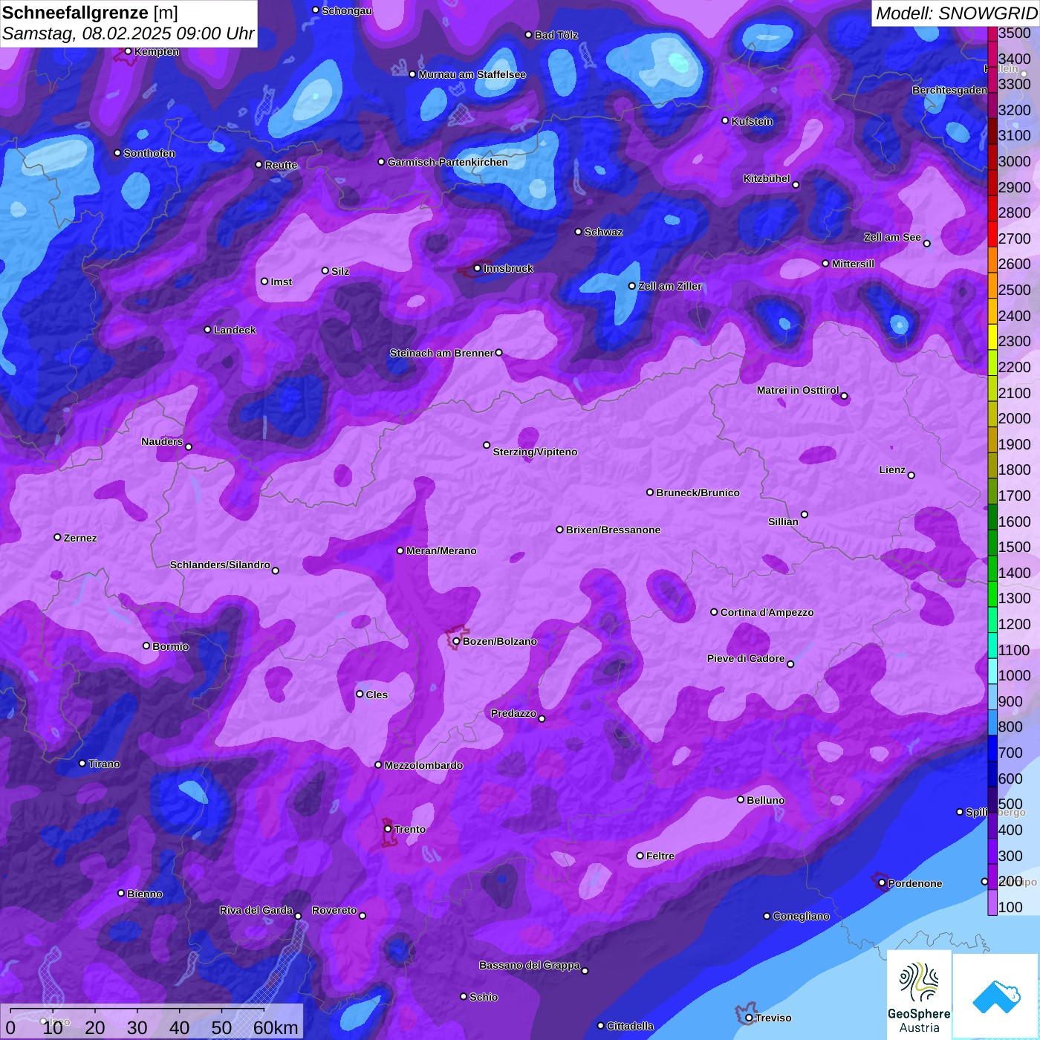Screen dimensions: 1040x1040
Task: Click the Rovereto label
Action: tap(334, 910)
